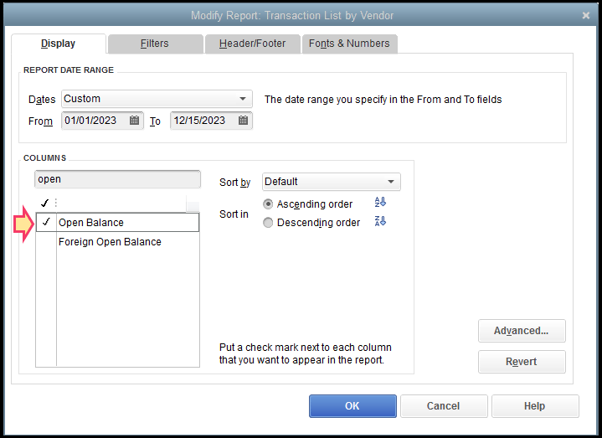This screenshot has height=438, width=602.
Task: Click the Revert button
Action: pos(522,362)
